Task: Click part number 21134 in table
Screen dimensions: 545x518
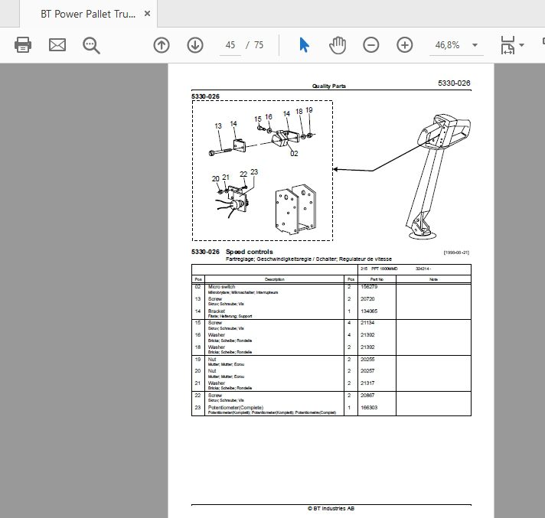Action: coord(367,323)
